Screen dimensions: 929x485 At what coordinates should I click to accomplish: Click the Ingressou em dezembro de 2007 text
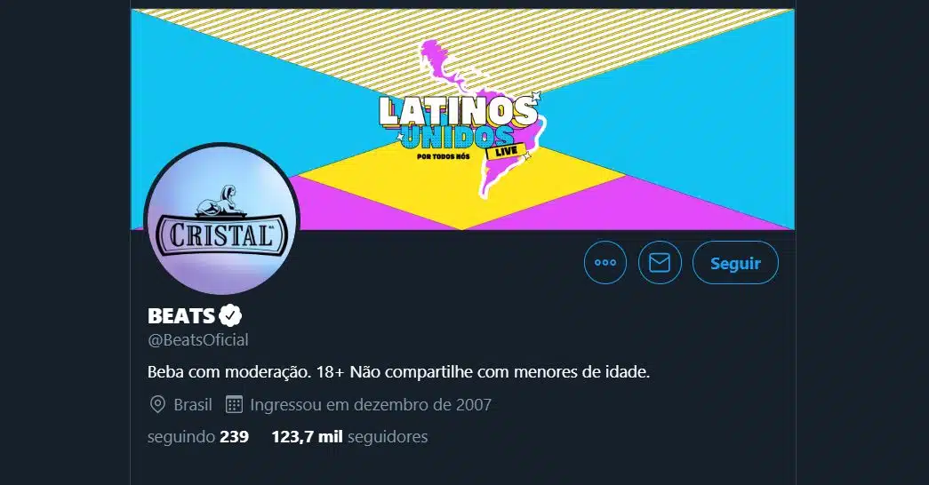point(371,404)
